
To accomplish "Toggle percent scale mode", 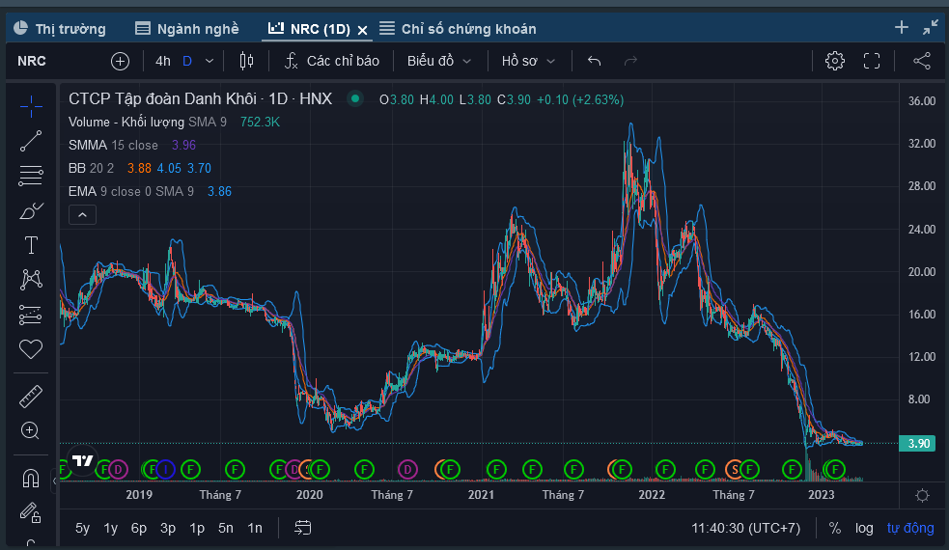I will coord(835,528).
